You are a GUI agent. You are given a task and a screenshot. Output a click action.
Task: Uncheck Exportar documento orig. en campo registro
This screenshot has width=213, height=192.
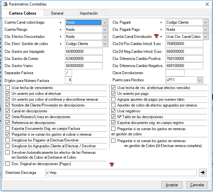113,123
